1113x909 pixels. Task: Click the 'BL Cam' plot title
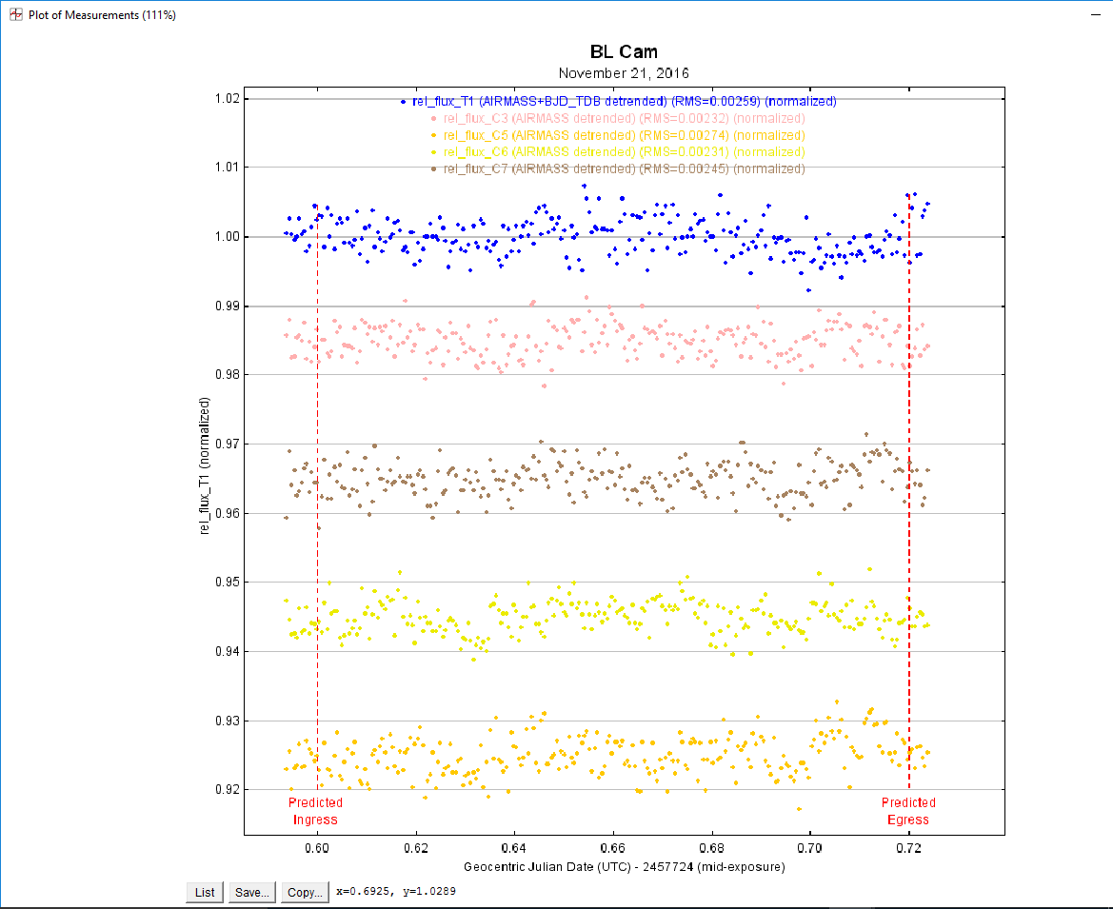(624, 52)
